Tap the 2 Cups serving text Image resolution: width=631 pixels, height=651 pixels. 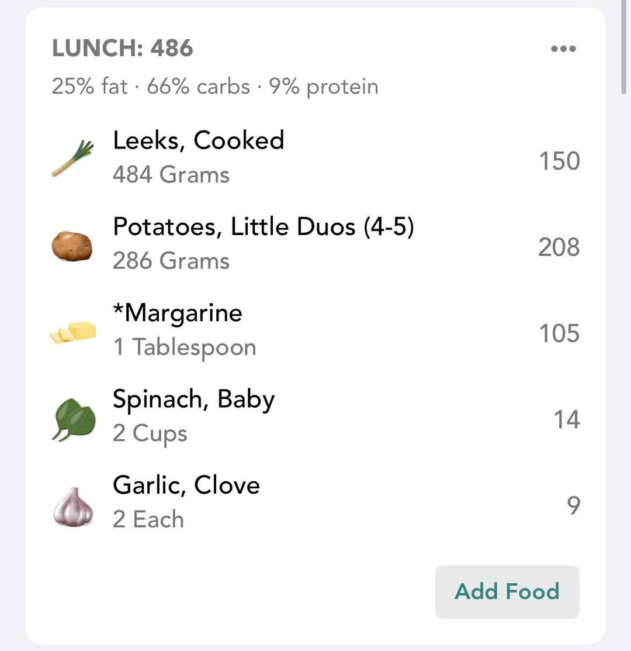point(150,434)
